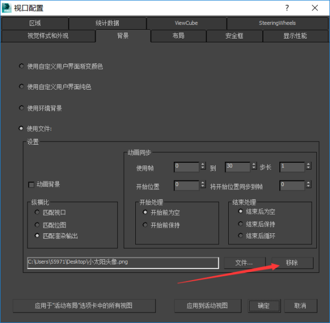Click the 3ds Max app icon in title bar
330x323 pixels.
pyautogui.click(x=7, y=8)
